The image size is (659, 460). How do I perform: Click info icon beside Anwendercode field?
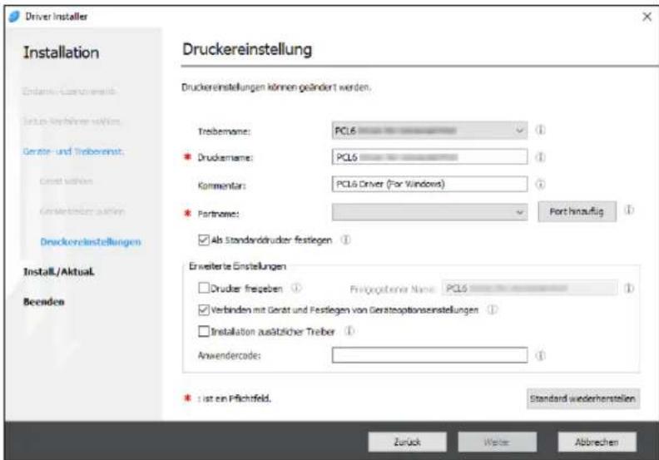pos(541,356)
